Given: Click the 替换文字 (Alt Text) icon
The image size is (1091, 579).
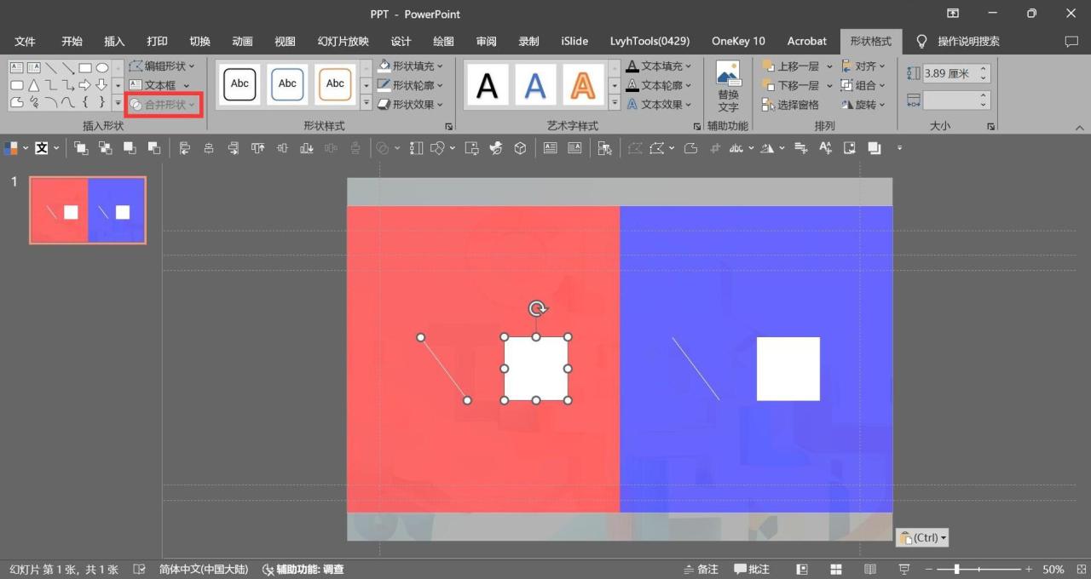Looking at the screenshot, I should (x=728, y=86).
